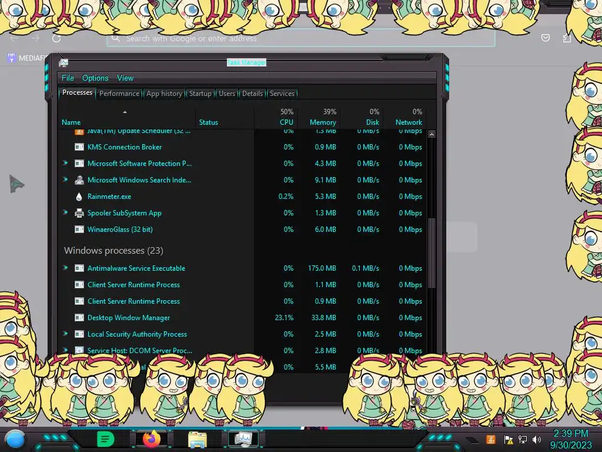Click the WinaeroGlass process icon
The height and width of the screenshot is (452, 602).
coord(79,230)
